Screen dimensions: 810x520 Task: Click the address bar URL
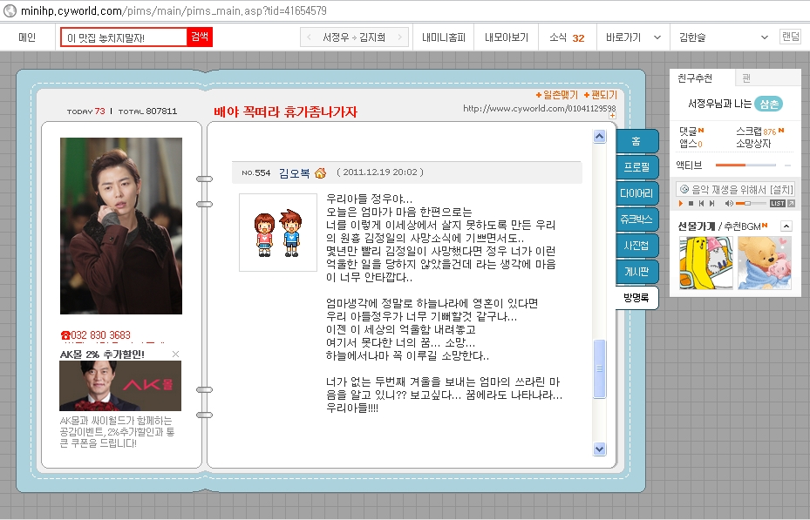coord(174,10)
